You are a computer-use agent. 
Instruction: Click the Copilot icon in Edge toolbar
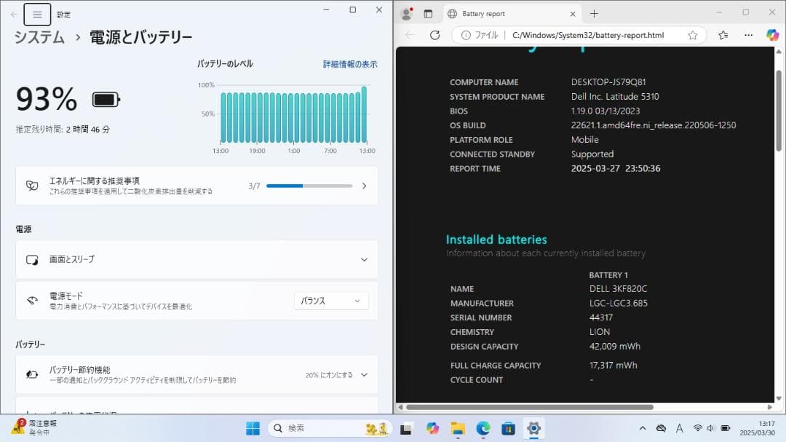click(771, 35)
